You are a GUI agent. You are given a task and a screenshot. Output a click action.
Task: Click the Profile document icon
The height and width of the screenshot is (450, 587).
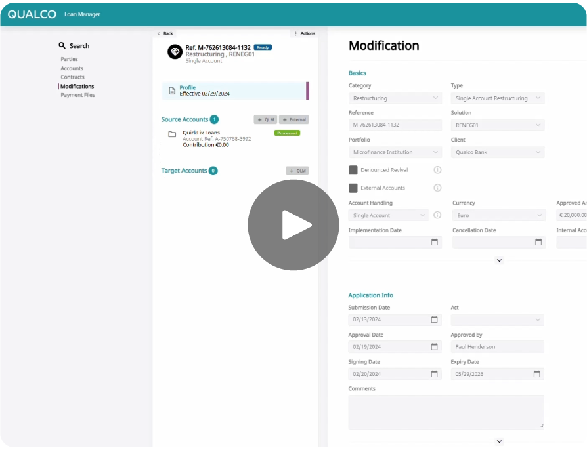pyautogui.click(x=171, y=90)
